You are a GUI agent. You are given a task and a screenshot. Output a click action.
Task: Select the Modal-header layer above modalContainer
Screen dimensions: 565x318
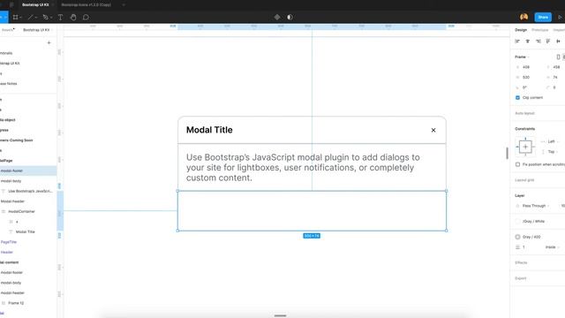(28, 201)
